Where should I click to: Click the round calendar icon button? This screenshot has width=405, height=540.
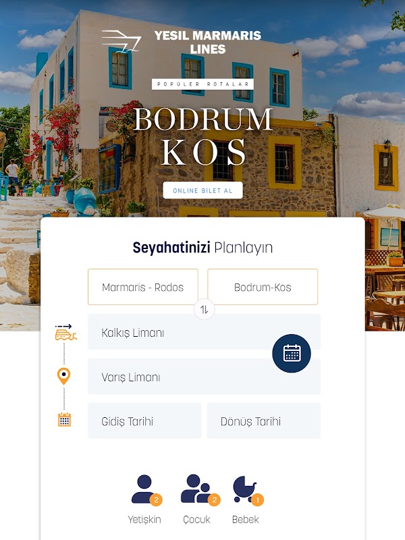click(292, 353)
